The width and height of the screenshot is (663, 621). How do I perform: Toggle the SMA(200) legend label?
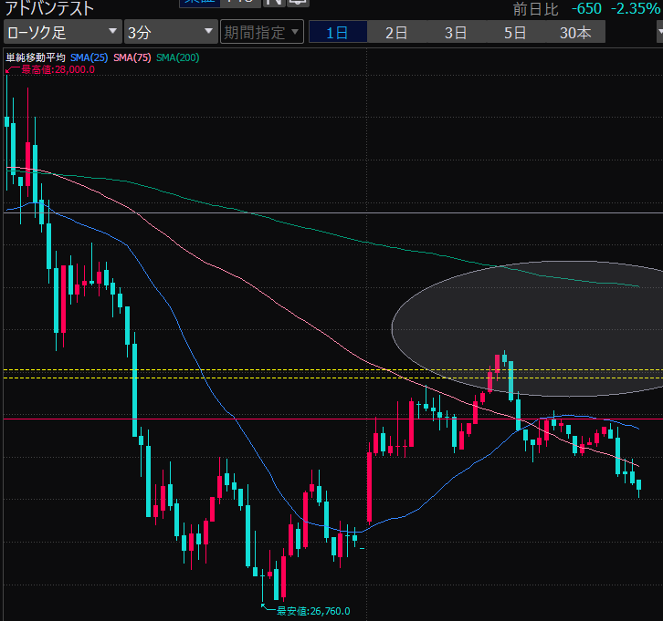177,57
